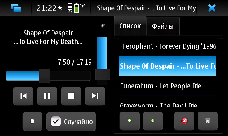Play Funeralium - Let People Die
228x136 pixels.
168,86
